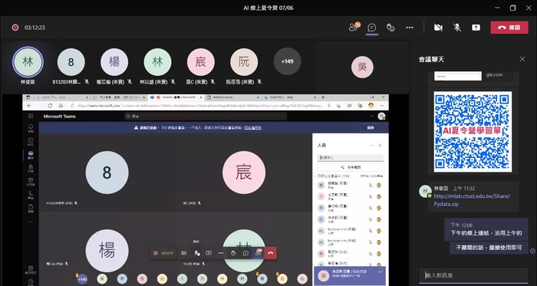Screen dimensions: 537x286
Task: Turn on camera from top bar
Action: point(438,28)
